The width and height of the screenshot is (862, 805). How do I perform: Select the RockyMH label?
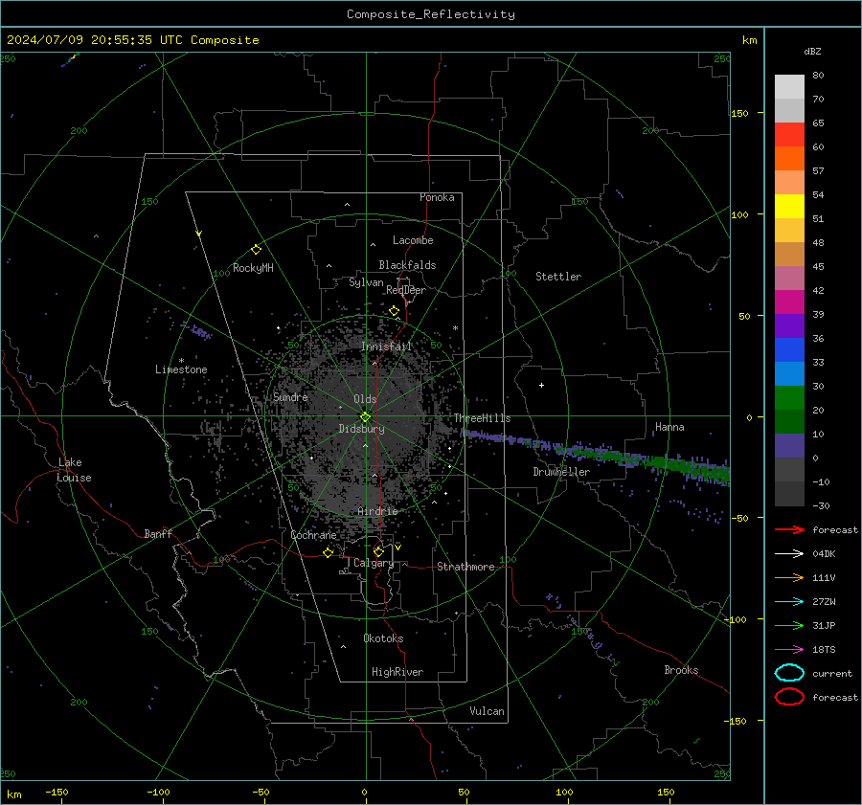pyautogui.click(x=253, y=268)
